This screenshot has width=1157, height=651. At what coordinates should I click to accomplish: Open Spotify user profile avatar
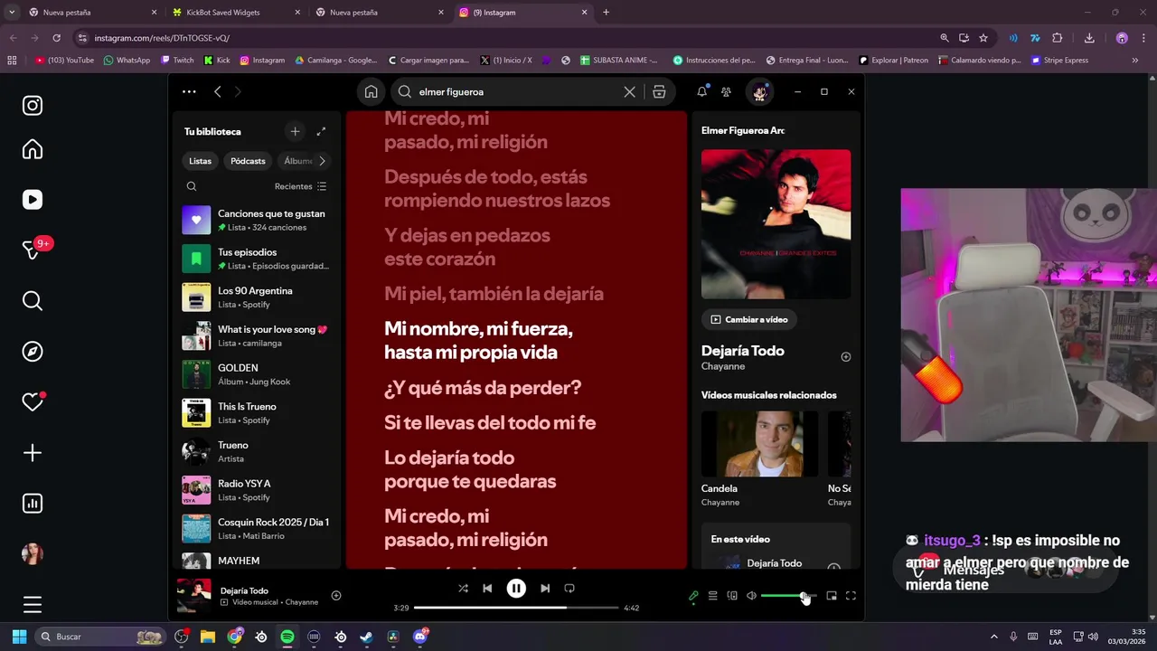[x=760, y=91]
